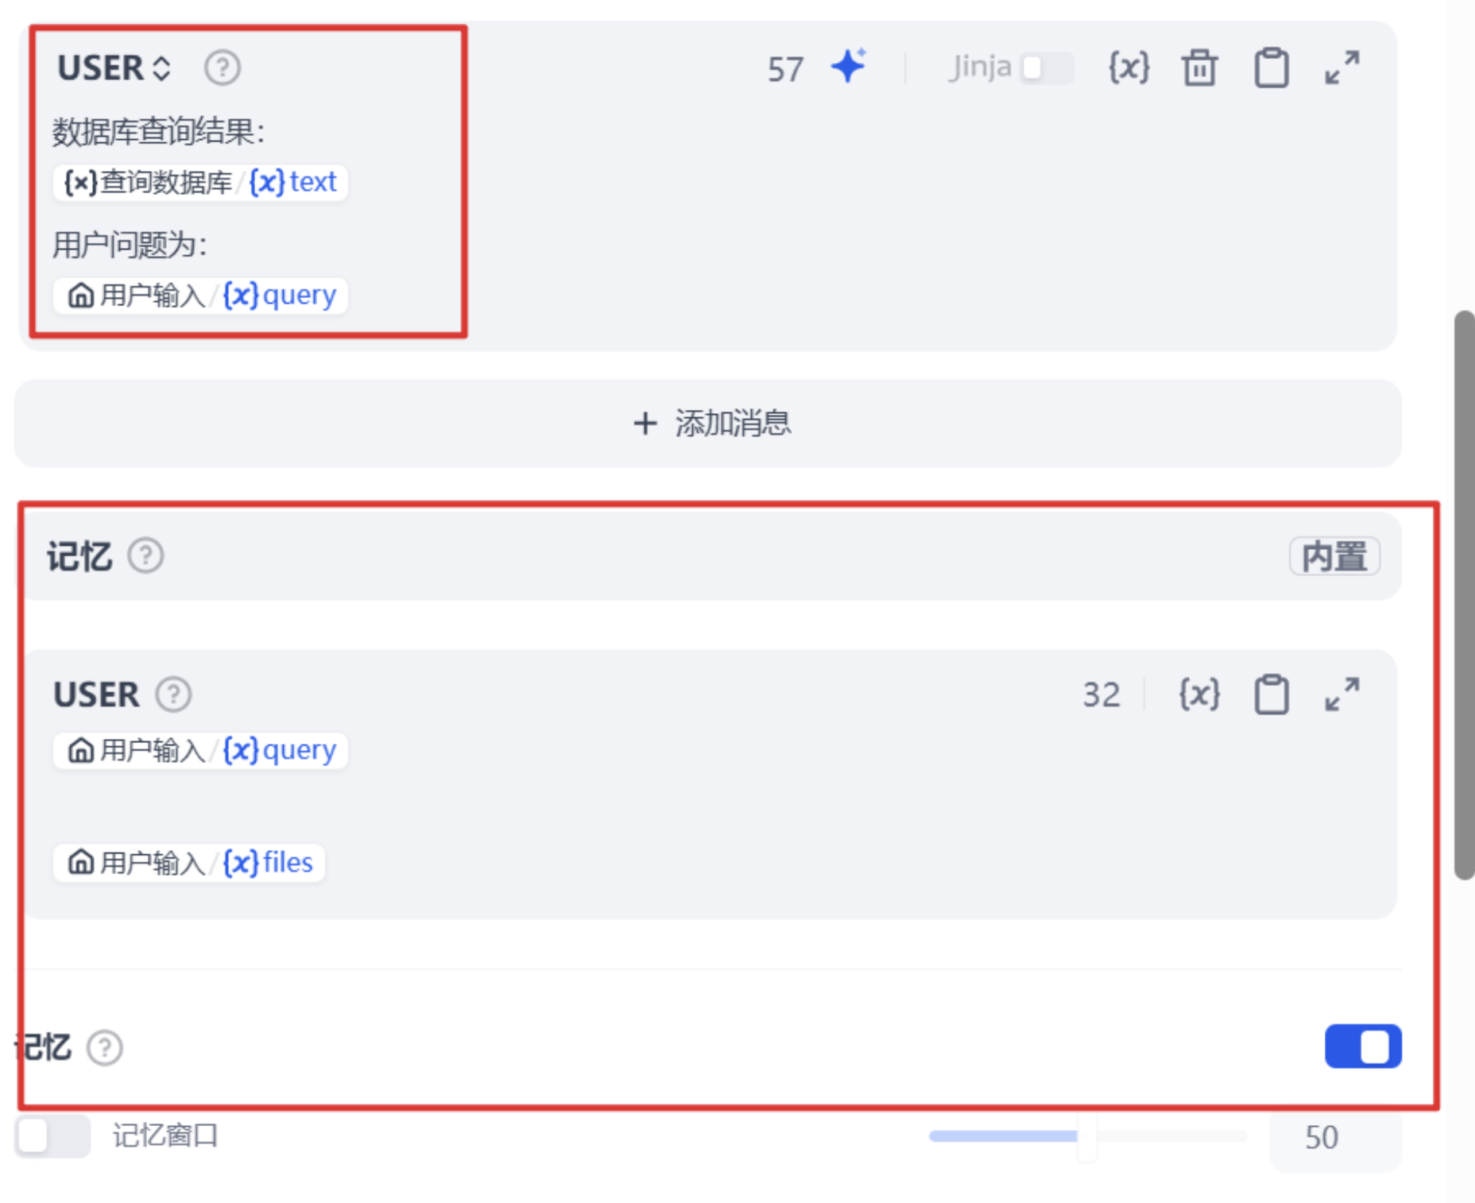Copy the top USER message content
Screen dimensions: 1475x1203
pyautogui.click(x=1272, y=68)
